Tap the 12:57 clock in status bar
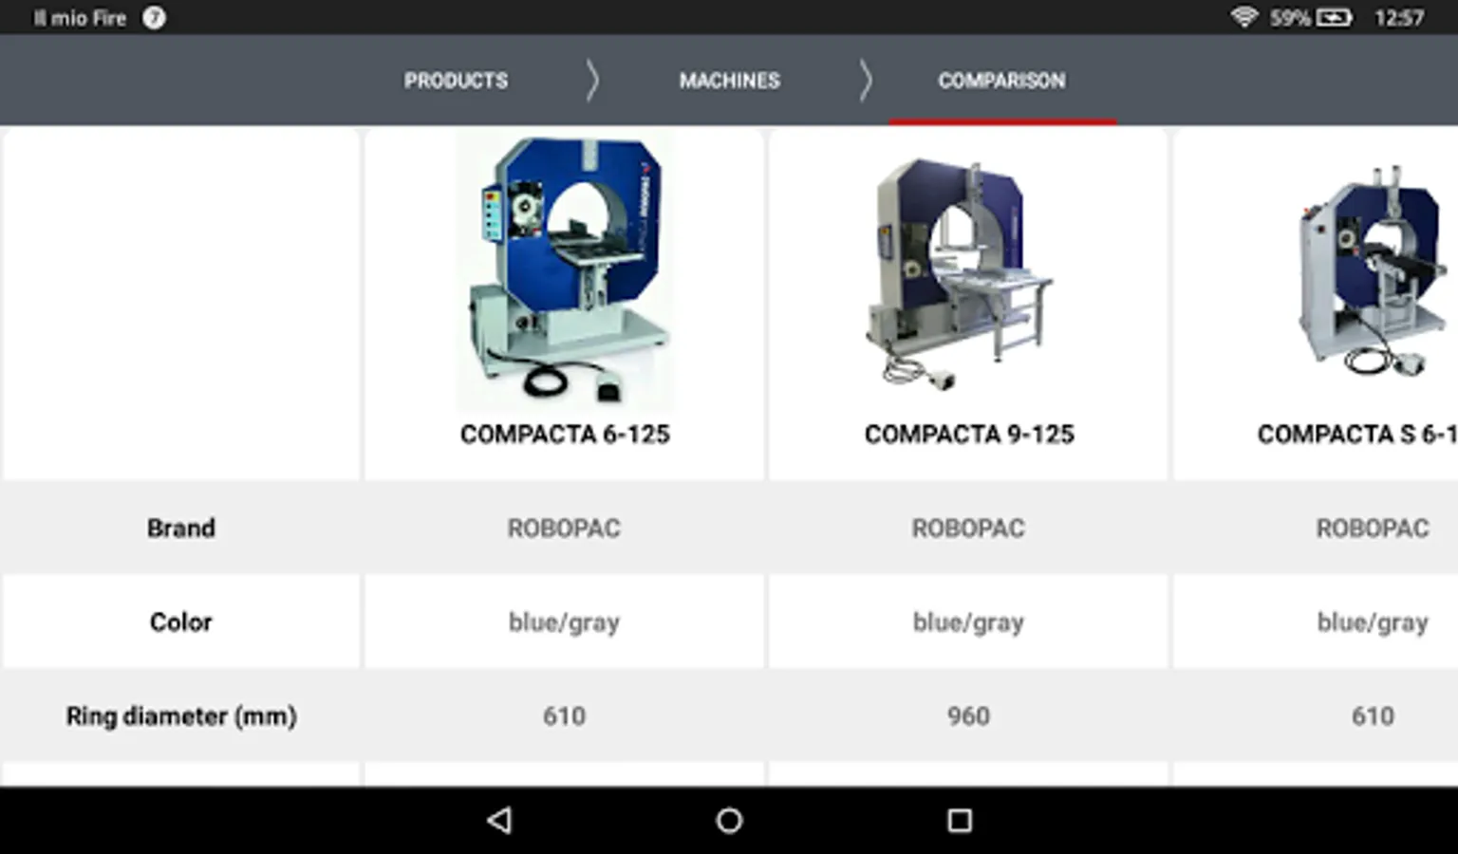 point(1399,17)
